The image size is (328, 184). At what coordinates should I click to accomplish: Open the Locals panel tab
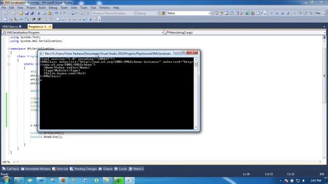[121, 169]
